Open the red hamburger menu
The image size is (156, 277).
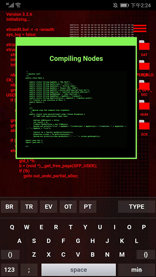(140, 29)
